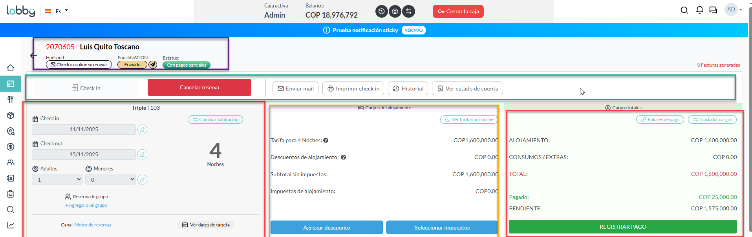Open the restaurant fork-and-knife sidebar icon
This screenshot has height=237, width=752.
[x=11, y=100]
